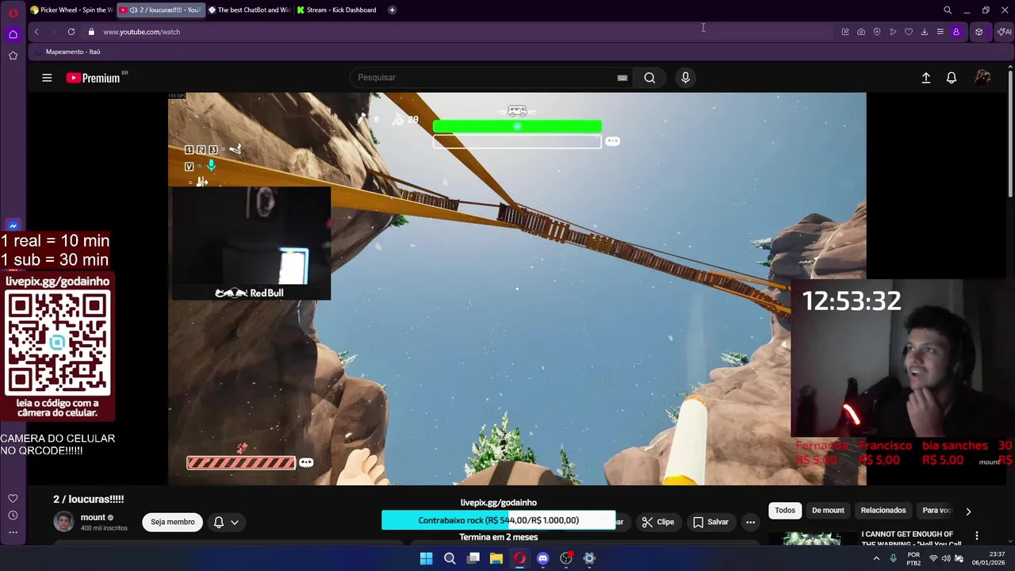Open mount channel avatar
The width and height of the screenshot is (1015, 571).
click(x=63, y=522)
